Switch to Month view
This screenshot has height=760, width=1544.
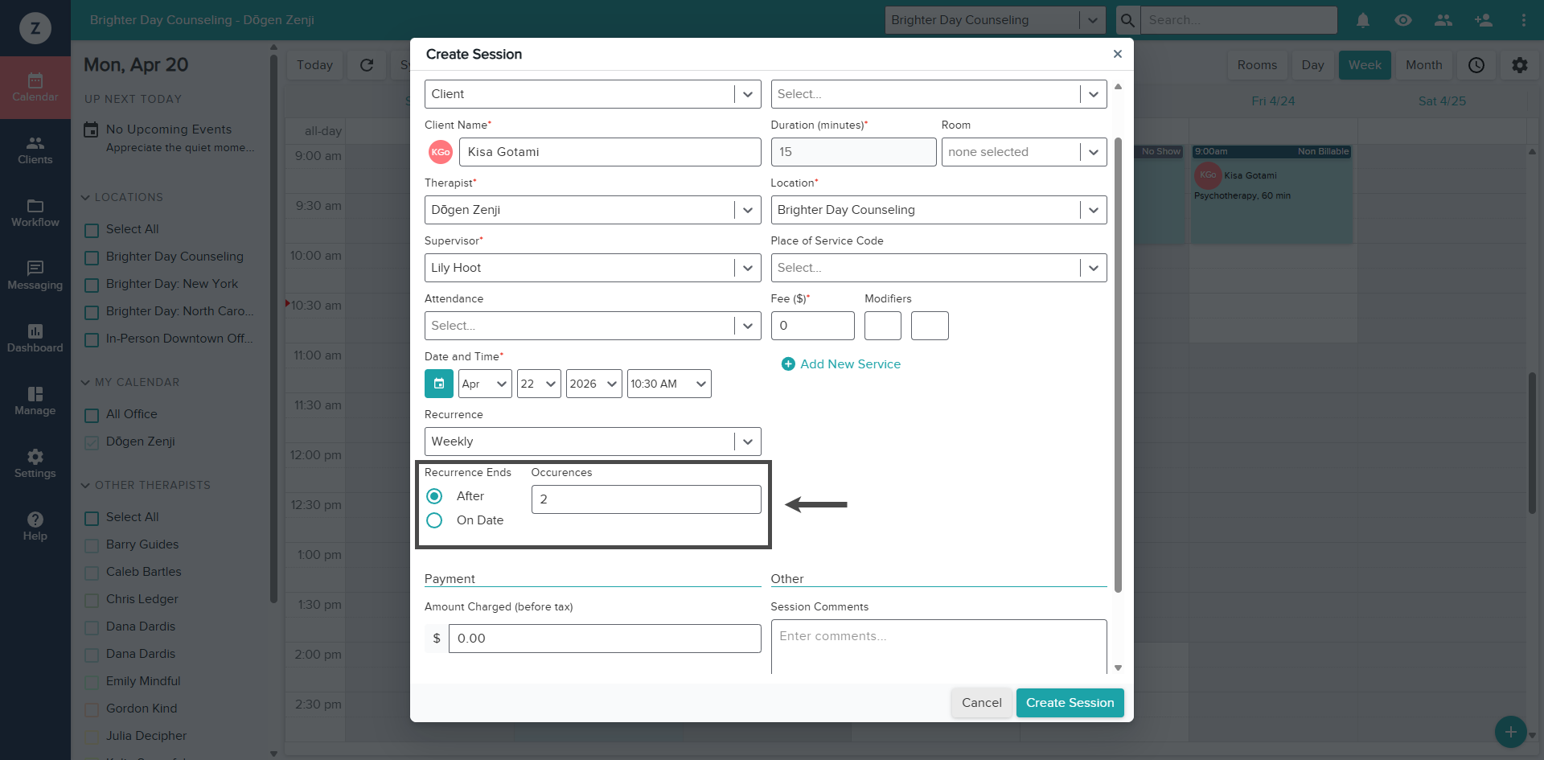click(1423, 65)
